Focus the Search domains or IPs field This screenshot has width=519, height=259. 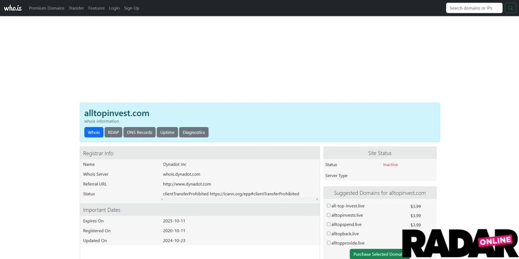(474, 8)
